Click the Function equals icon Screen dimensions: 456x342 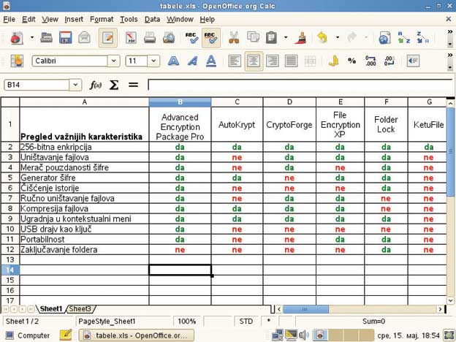point(133,85)
